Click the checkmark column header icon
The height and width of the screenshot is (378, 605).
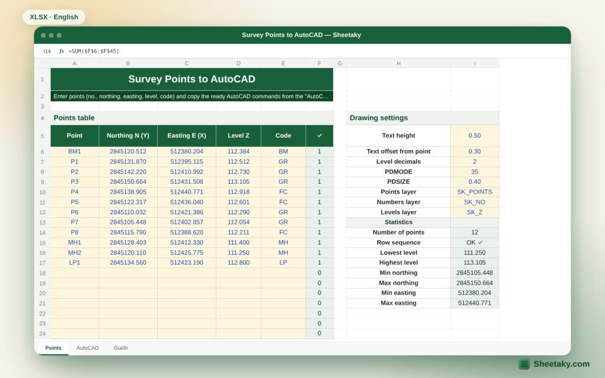[x=319, y=135]
